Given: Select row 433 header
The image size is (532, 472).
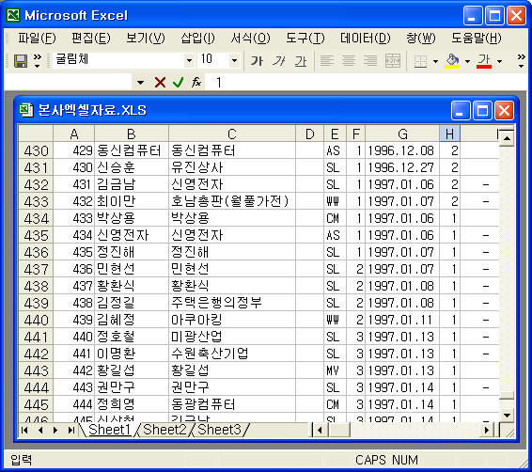Looking at the screenshot, I should click(x=36, y=201).
